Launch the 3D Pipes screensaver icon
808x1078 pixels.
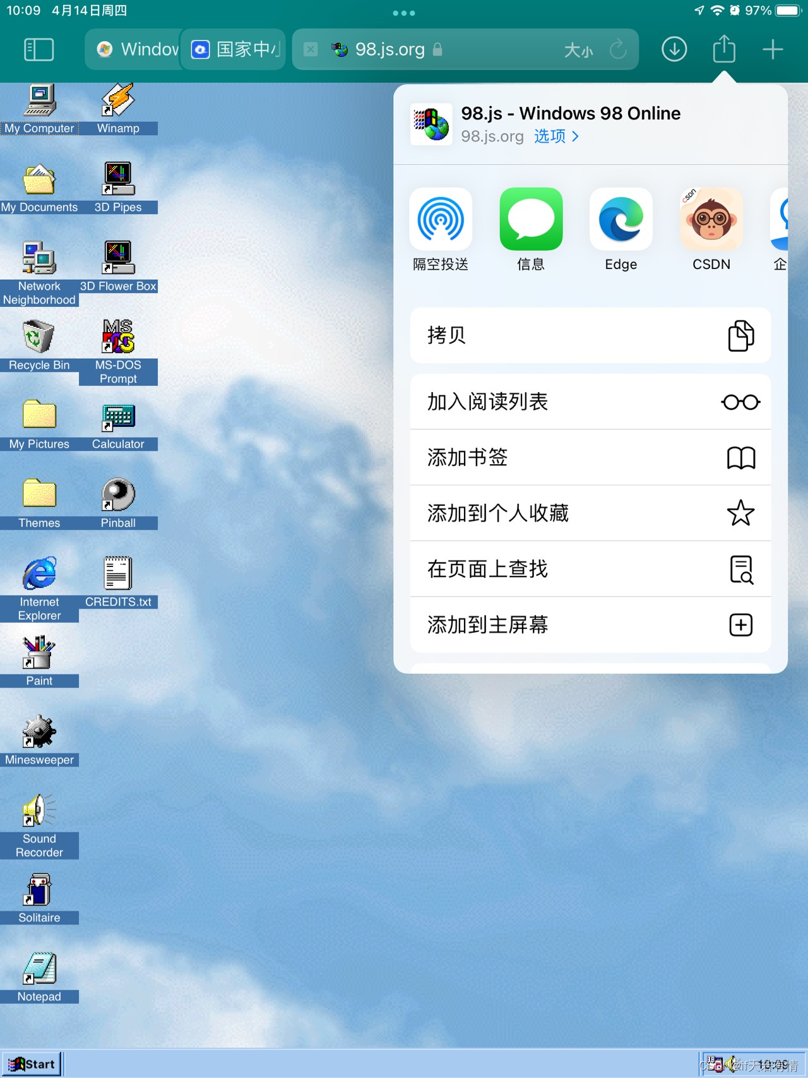118,188
